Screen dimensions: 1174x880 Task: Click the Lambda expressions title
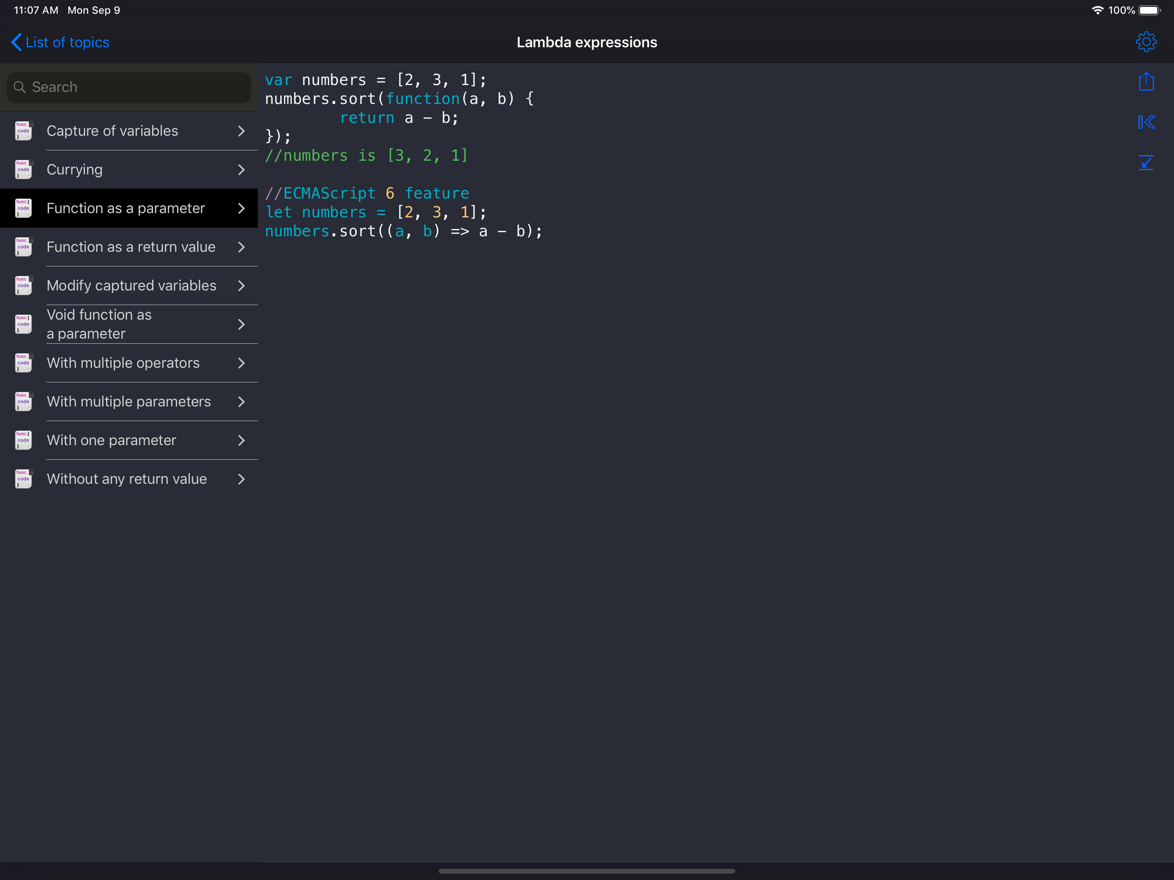pyautogui.click(x=587, y=43)
